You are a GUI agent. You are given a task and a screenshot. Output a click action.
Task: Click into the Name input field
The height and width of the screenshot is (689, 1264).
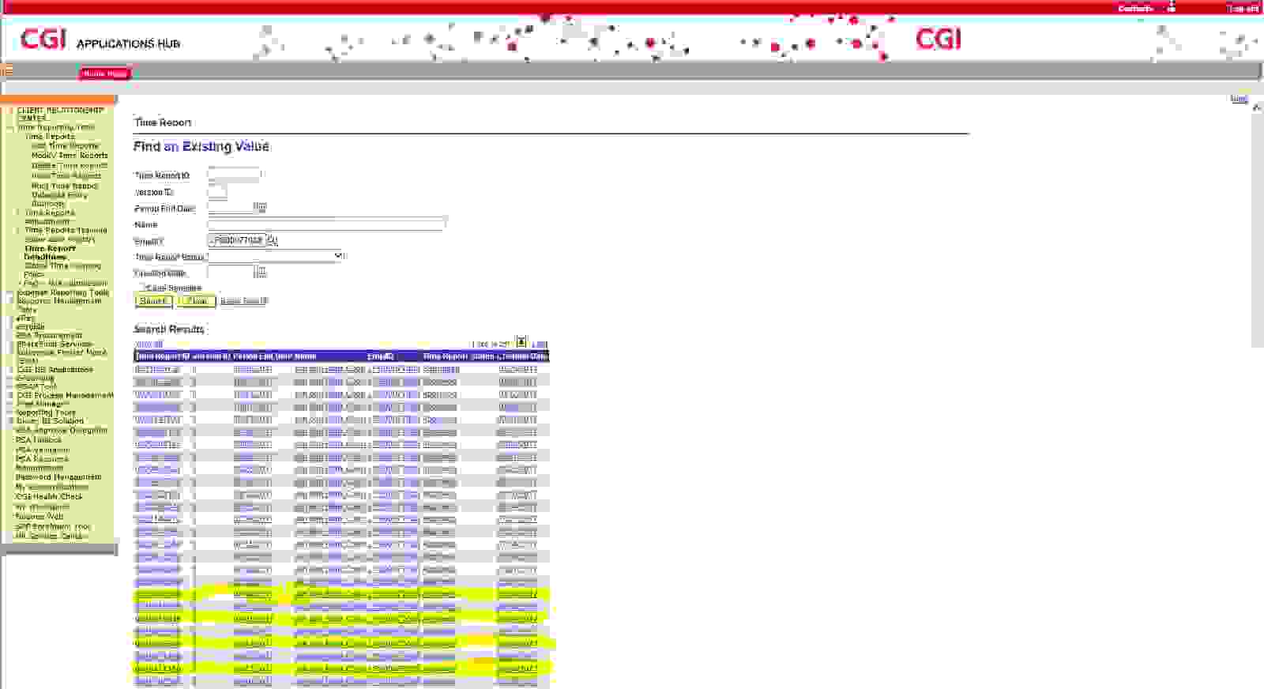(x=326, y=224)
